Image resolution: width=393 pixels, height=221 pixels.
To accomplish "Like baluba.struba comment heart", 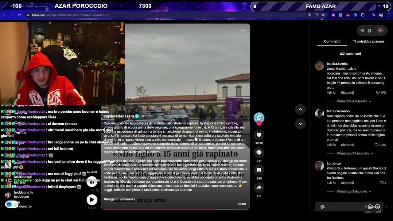I will pyautogui.click(x=378, y=92).
